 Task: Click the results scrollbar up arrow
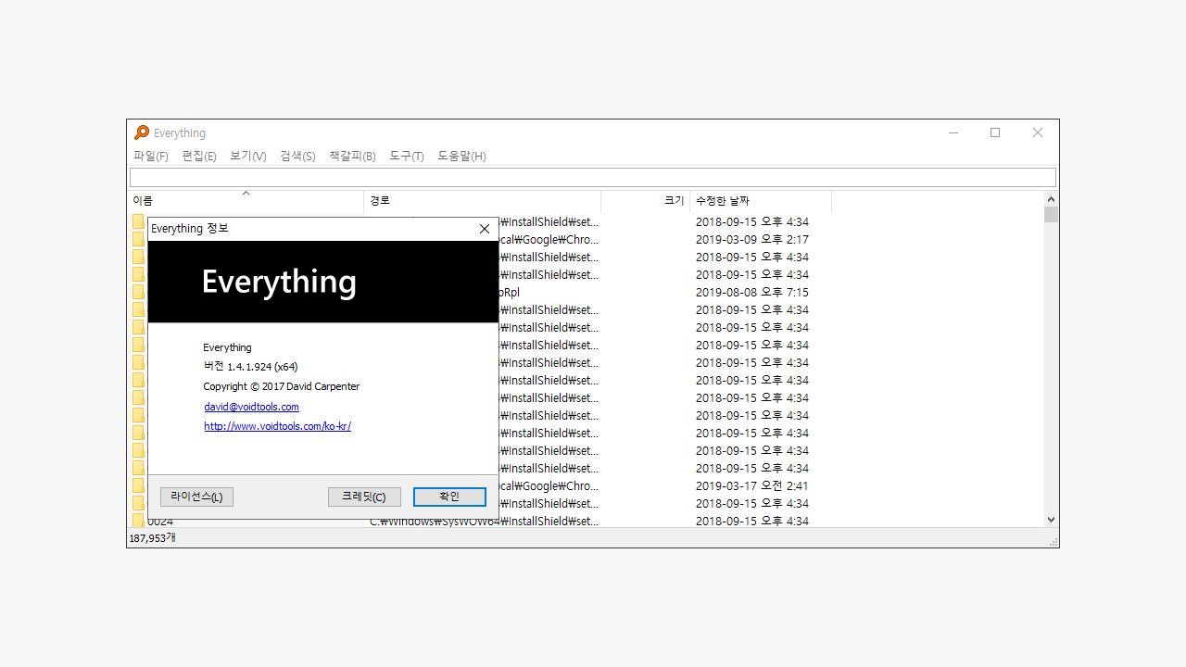click(x=1051, y=199)
